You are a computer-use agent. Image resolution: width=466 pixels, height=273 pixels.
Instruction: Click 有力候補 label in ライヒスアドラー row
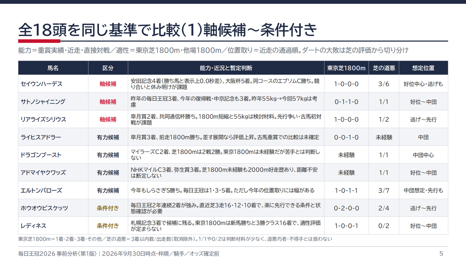108,137
